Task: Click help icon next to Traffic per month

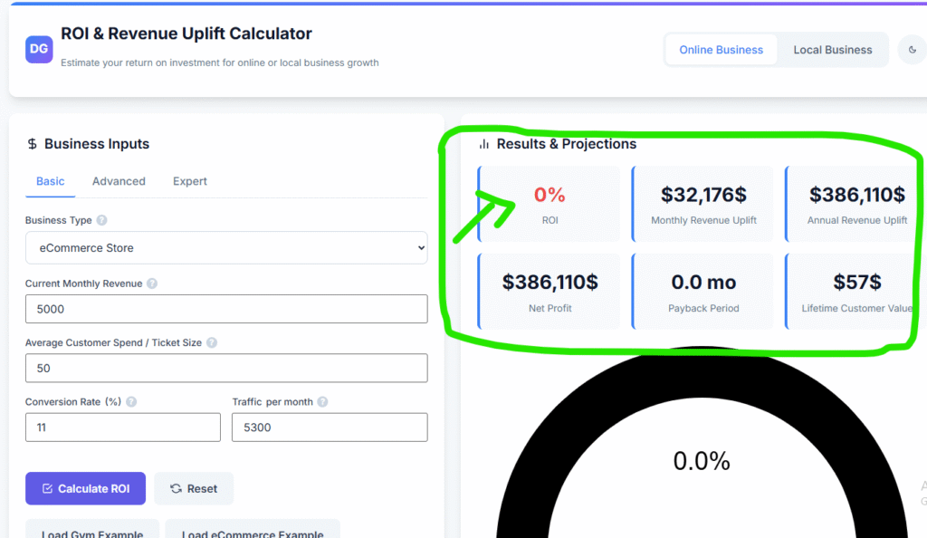Action: pos(322,402)
